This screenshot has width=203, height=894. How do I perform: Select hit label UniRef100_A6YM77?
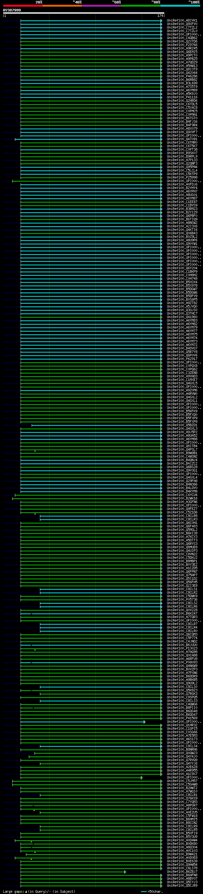(x=182, y=331)
